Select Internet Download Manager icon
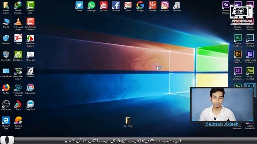Image resolution: width=257 pixels, height=144 pixels. tap(18, 5)
